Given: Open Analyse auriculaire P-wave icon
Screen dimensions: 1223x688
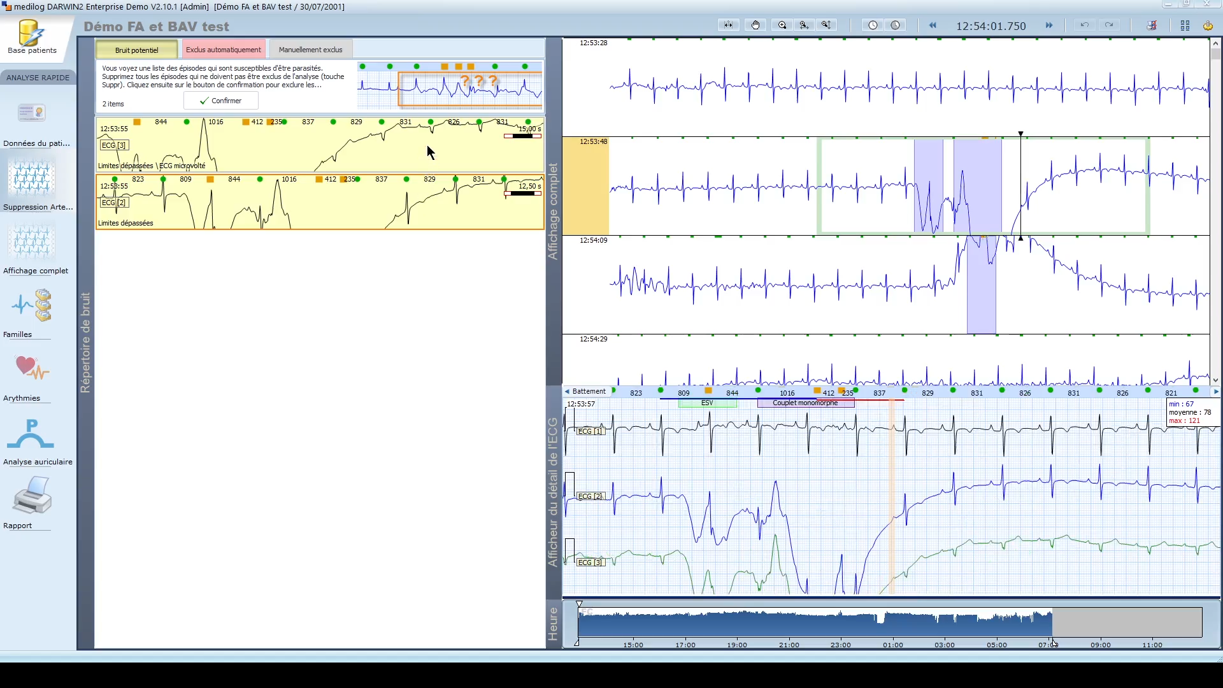Looking at the screenshot, I should coord(30,434).
